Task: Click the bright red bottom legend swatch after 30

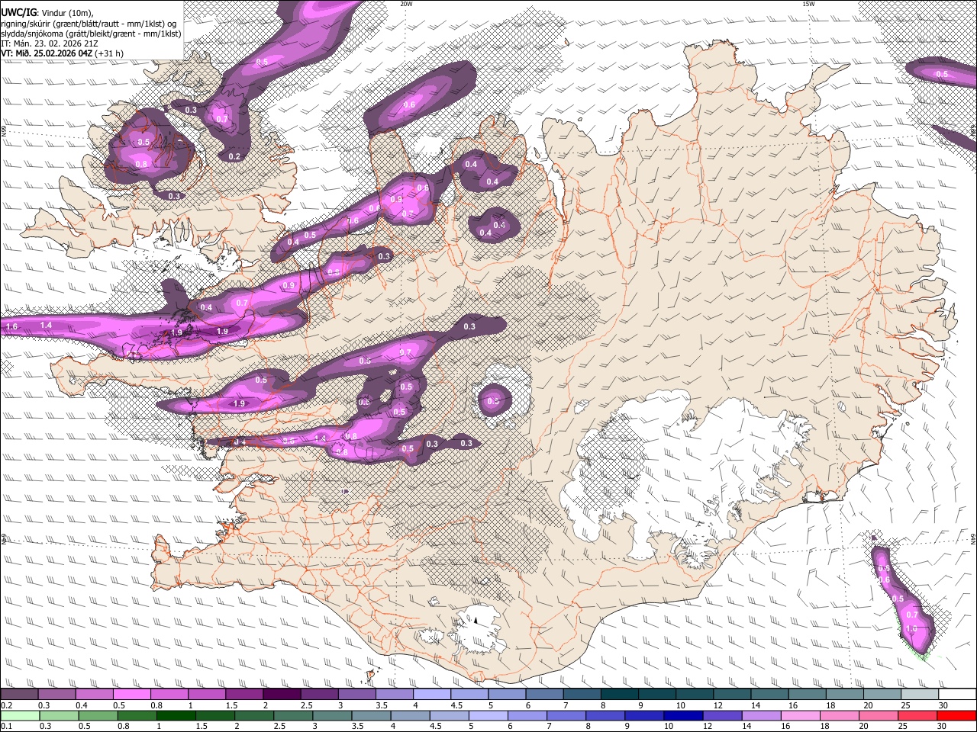Action: (956, 715)
